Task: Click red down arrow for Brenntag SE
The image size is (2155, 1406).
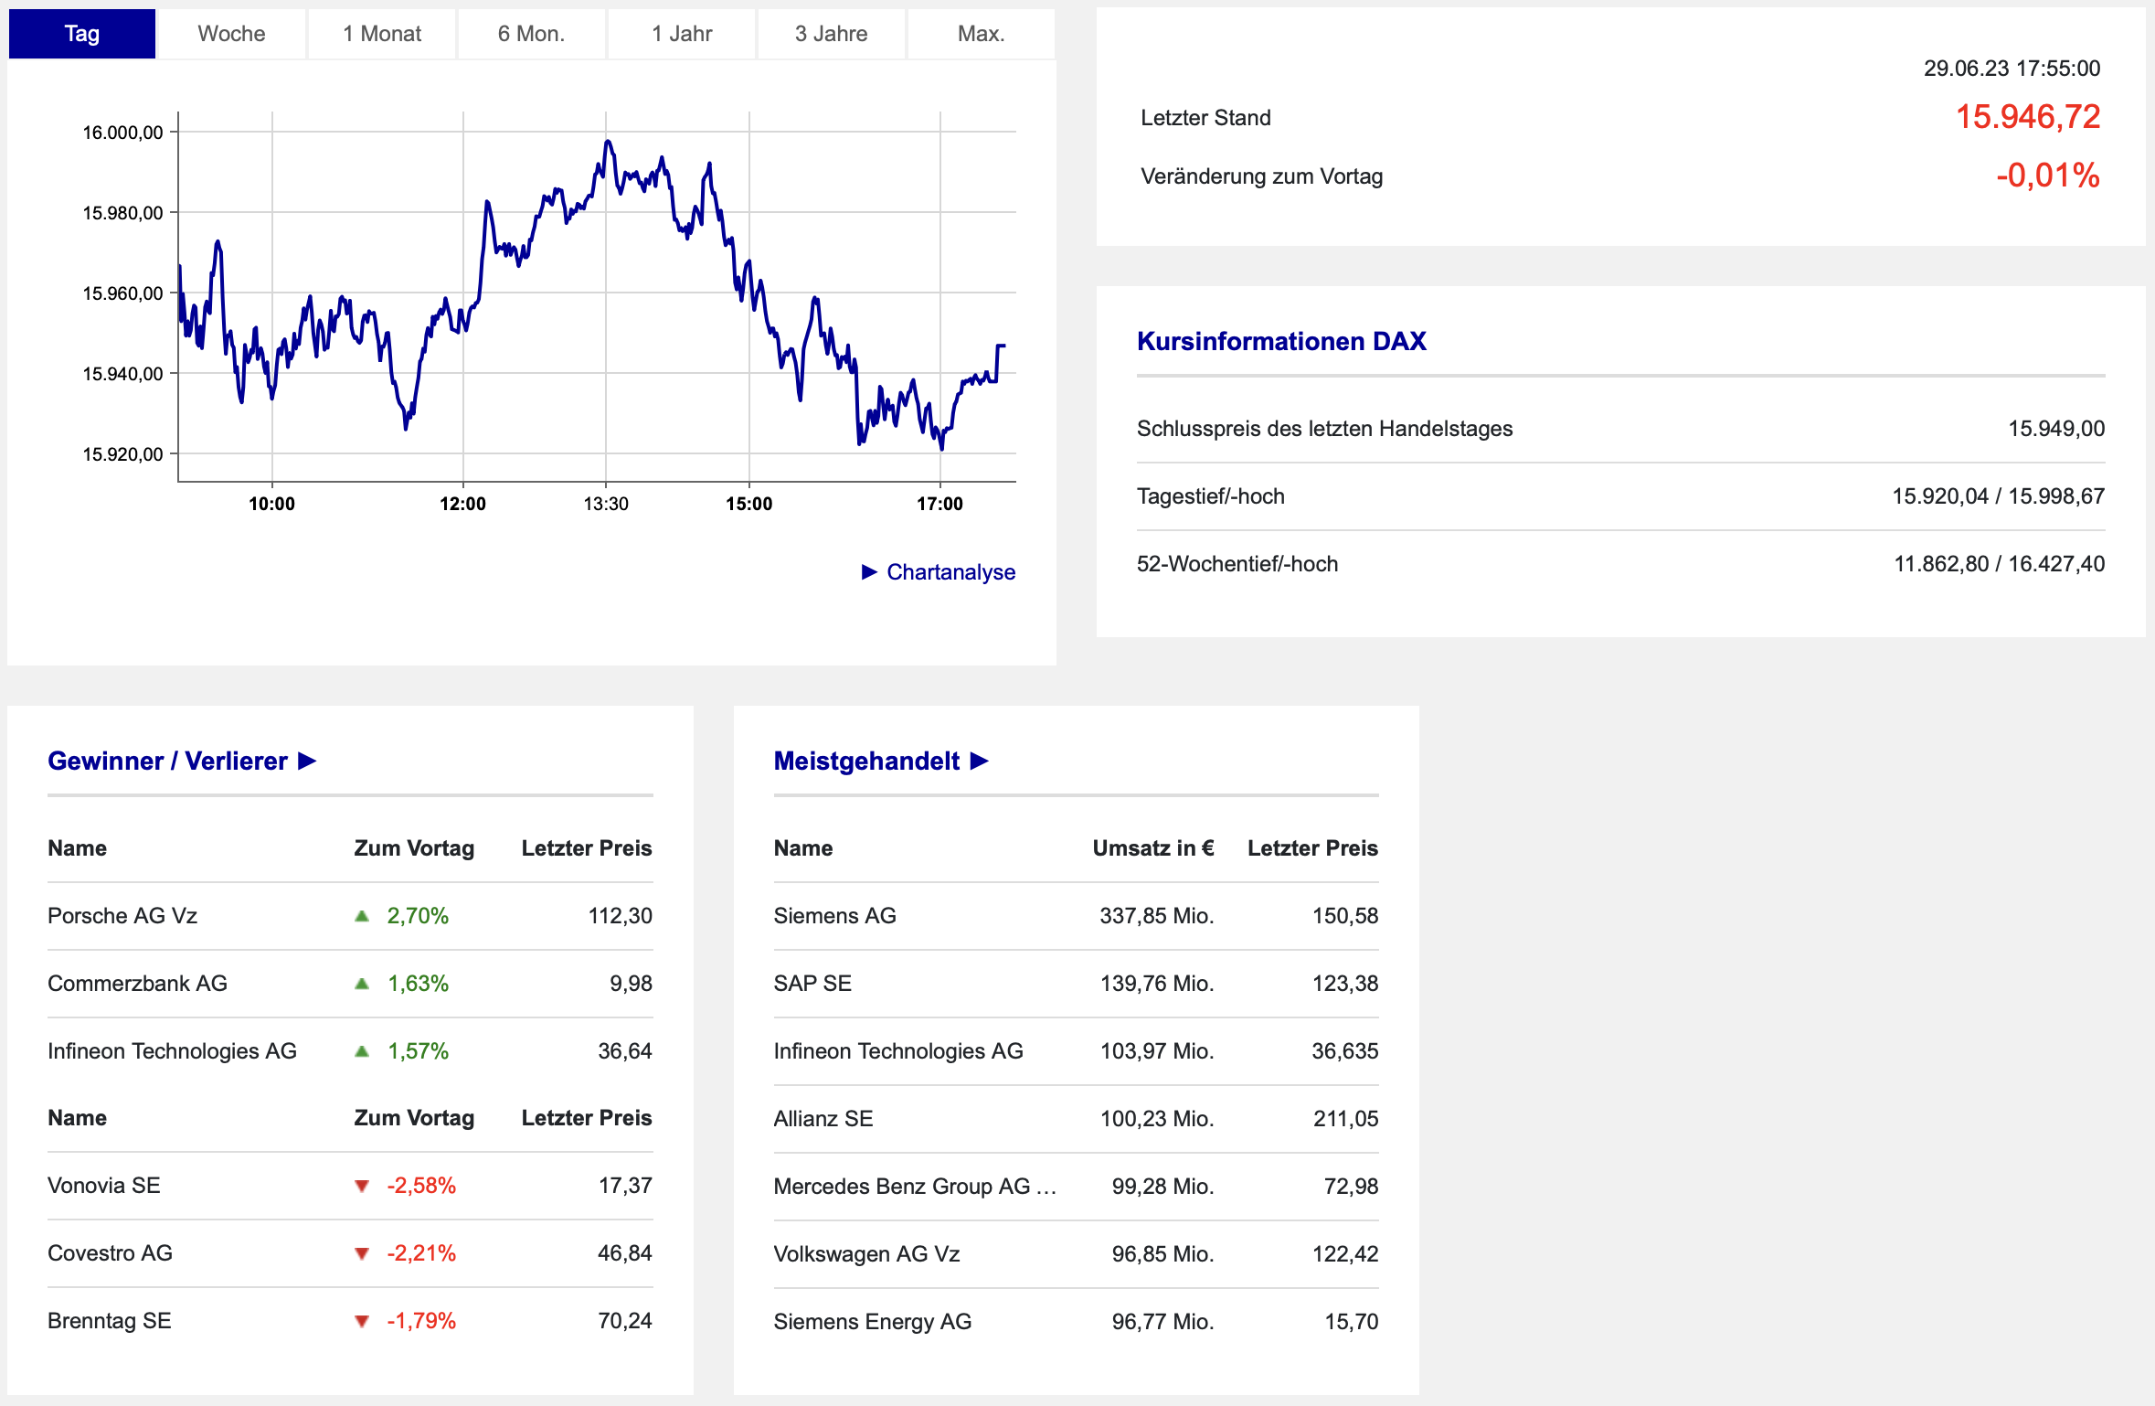Action: coord(362,1321)
